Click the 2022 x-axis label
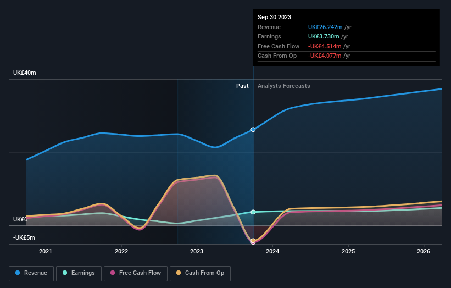 tap(121, 252)
